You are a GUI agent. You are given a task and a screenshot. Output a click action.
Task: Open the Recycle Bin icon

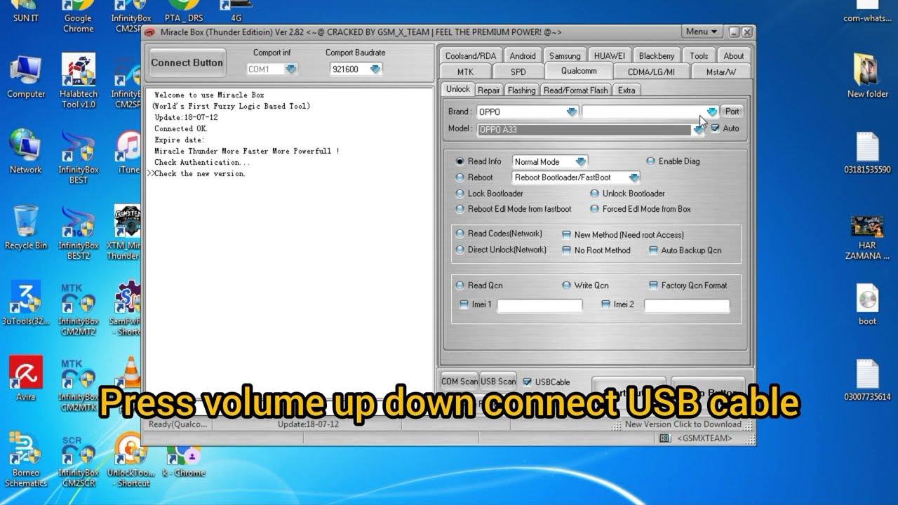[x=26, y=228]
